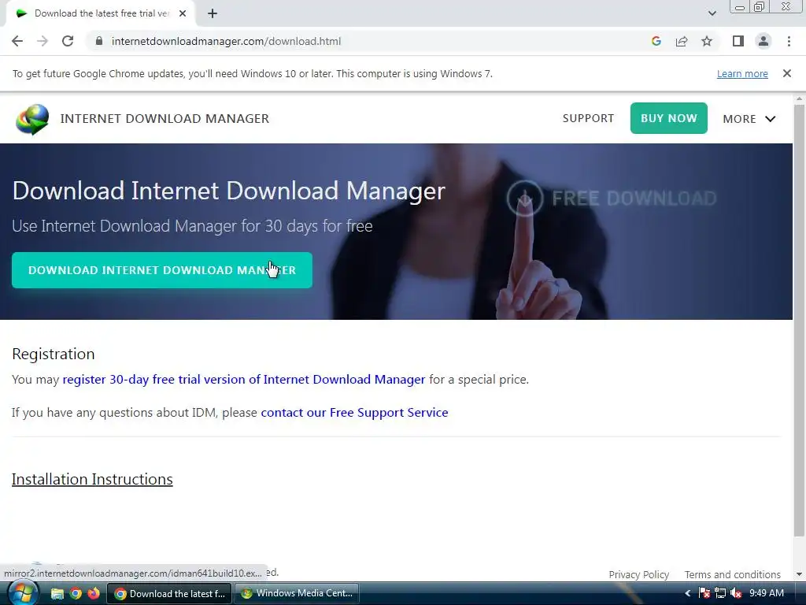Click the DOWNLOAD INTERNET DOWNLOAD MANAGER button
Screen dimensions: 806x605
[162, 270]
